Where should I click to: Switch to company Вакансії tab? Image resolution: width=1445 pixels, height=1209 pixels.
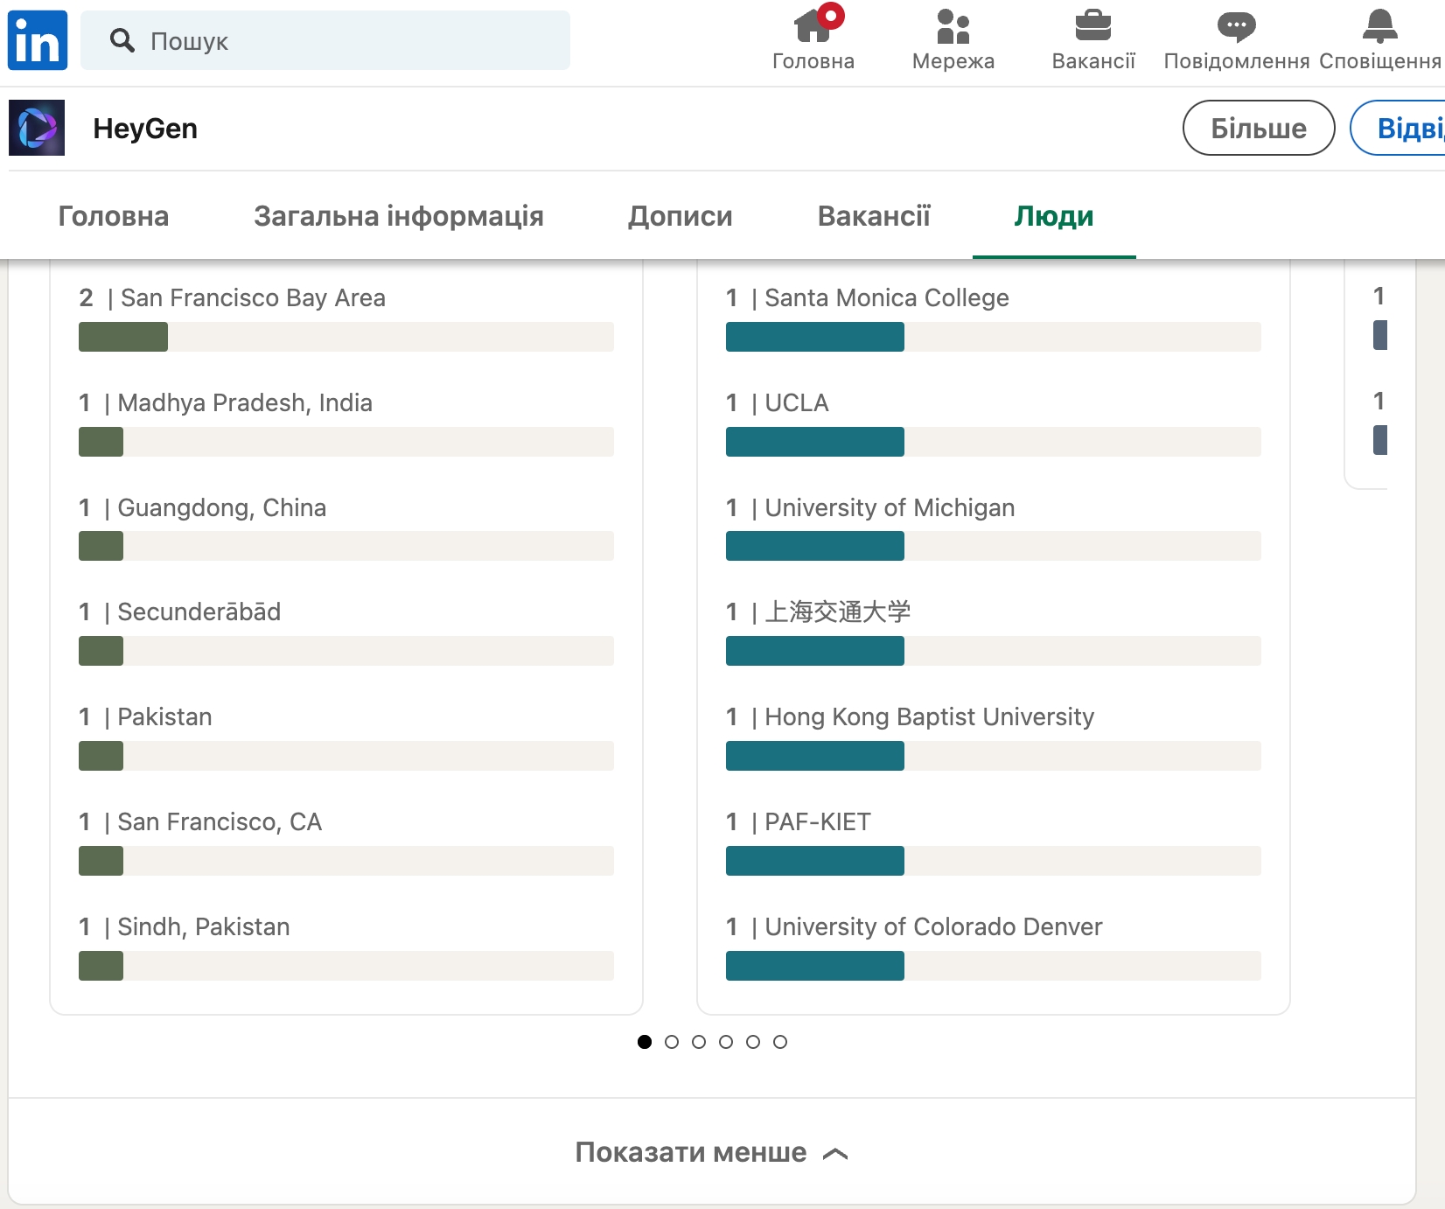(874, 216)
